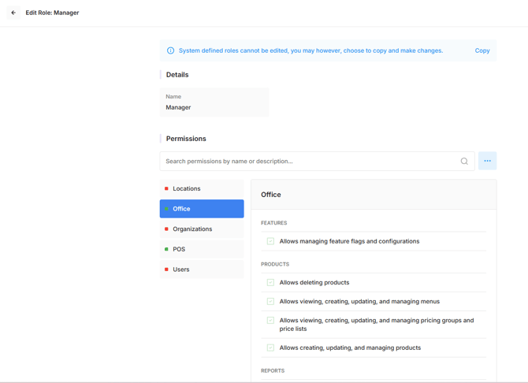
Task: Click the PRODUCTS section heading
Action: [x=275, y=264]
